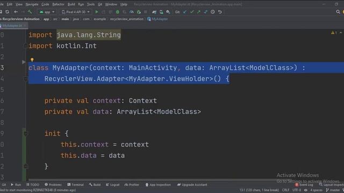Click UTF-8 encoding in status bar
The image size is (344, 193).
click(297, 190)
